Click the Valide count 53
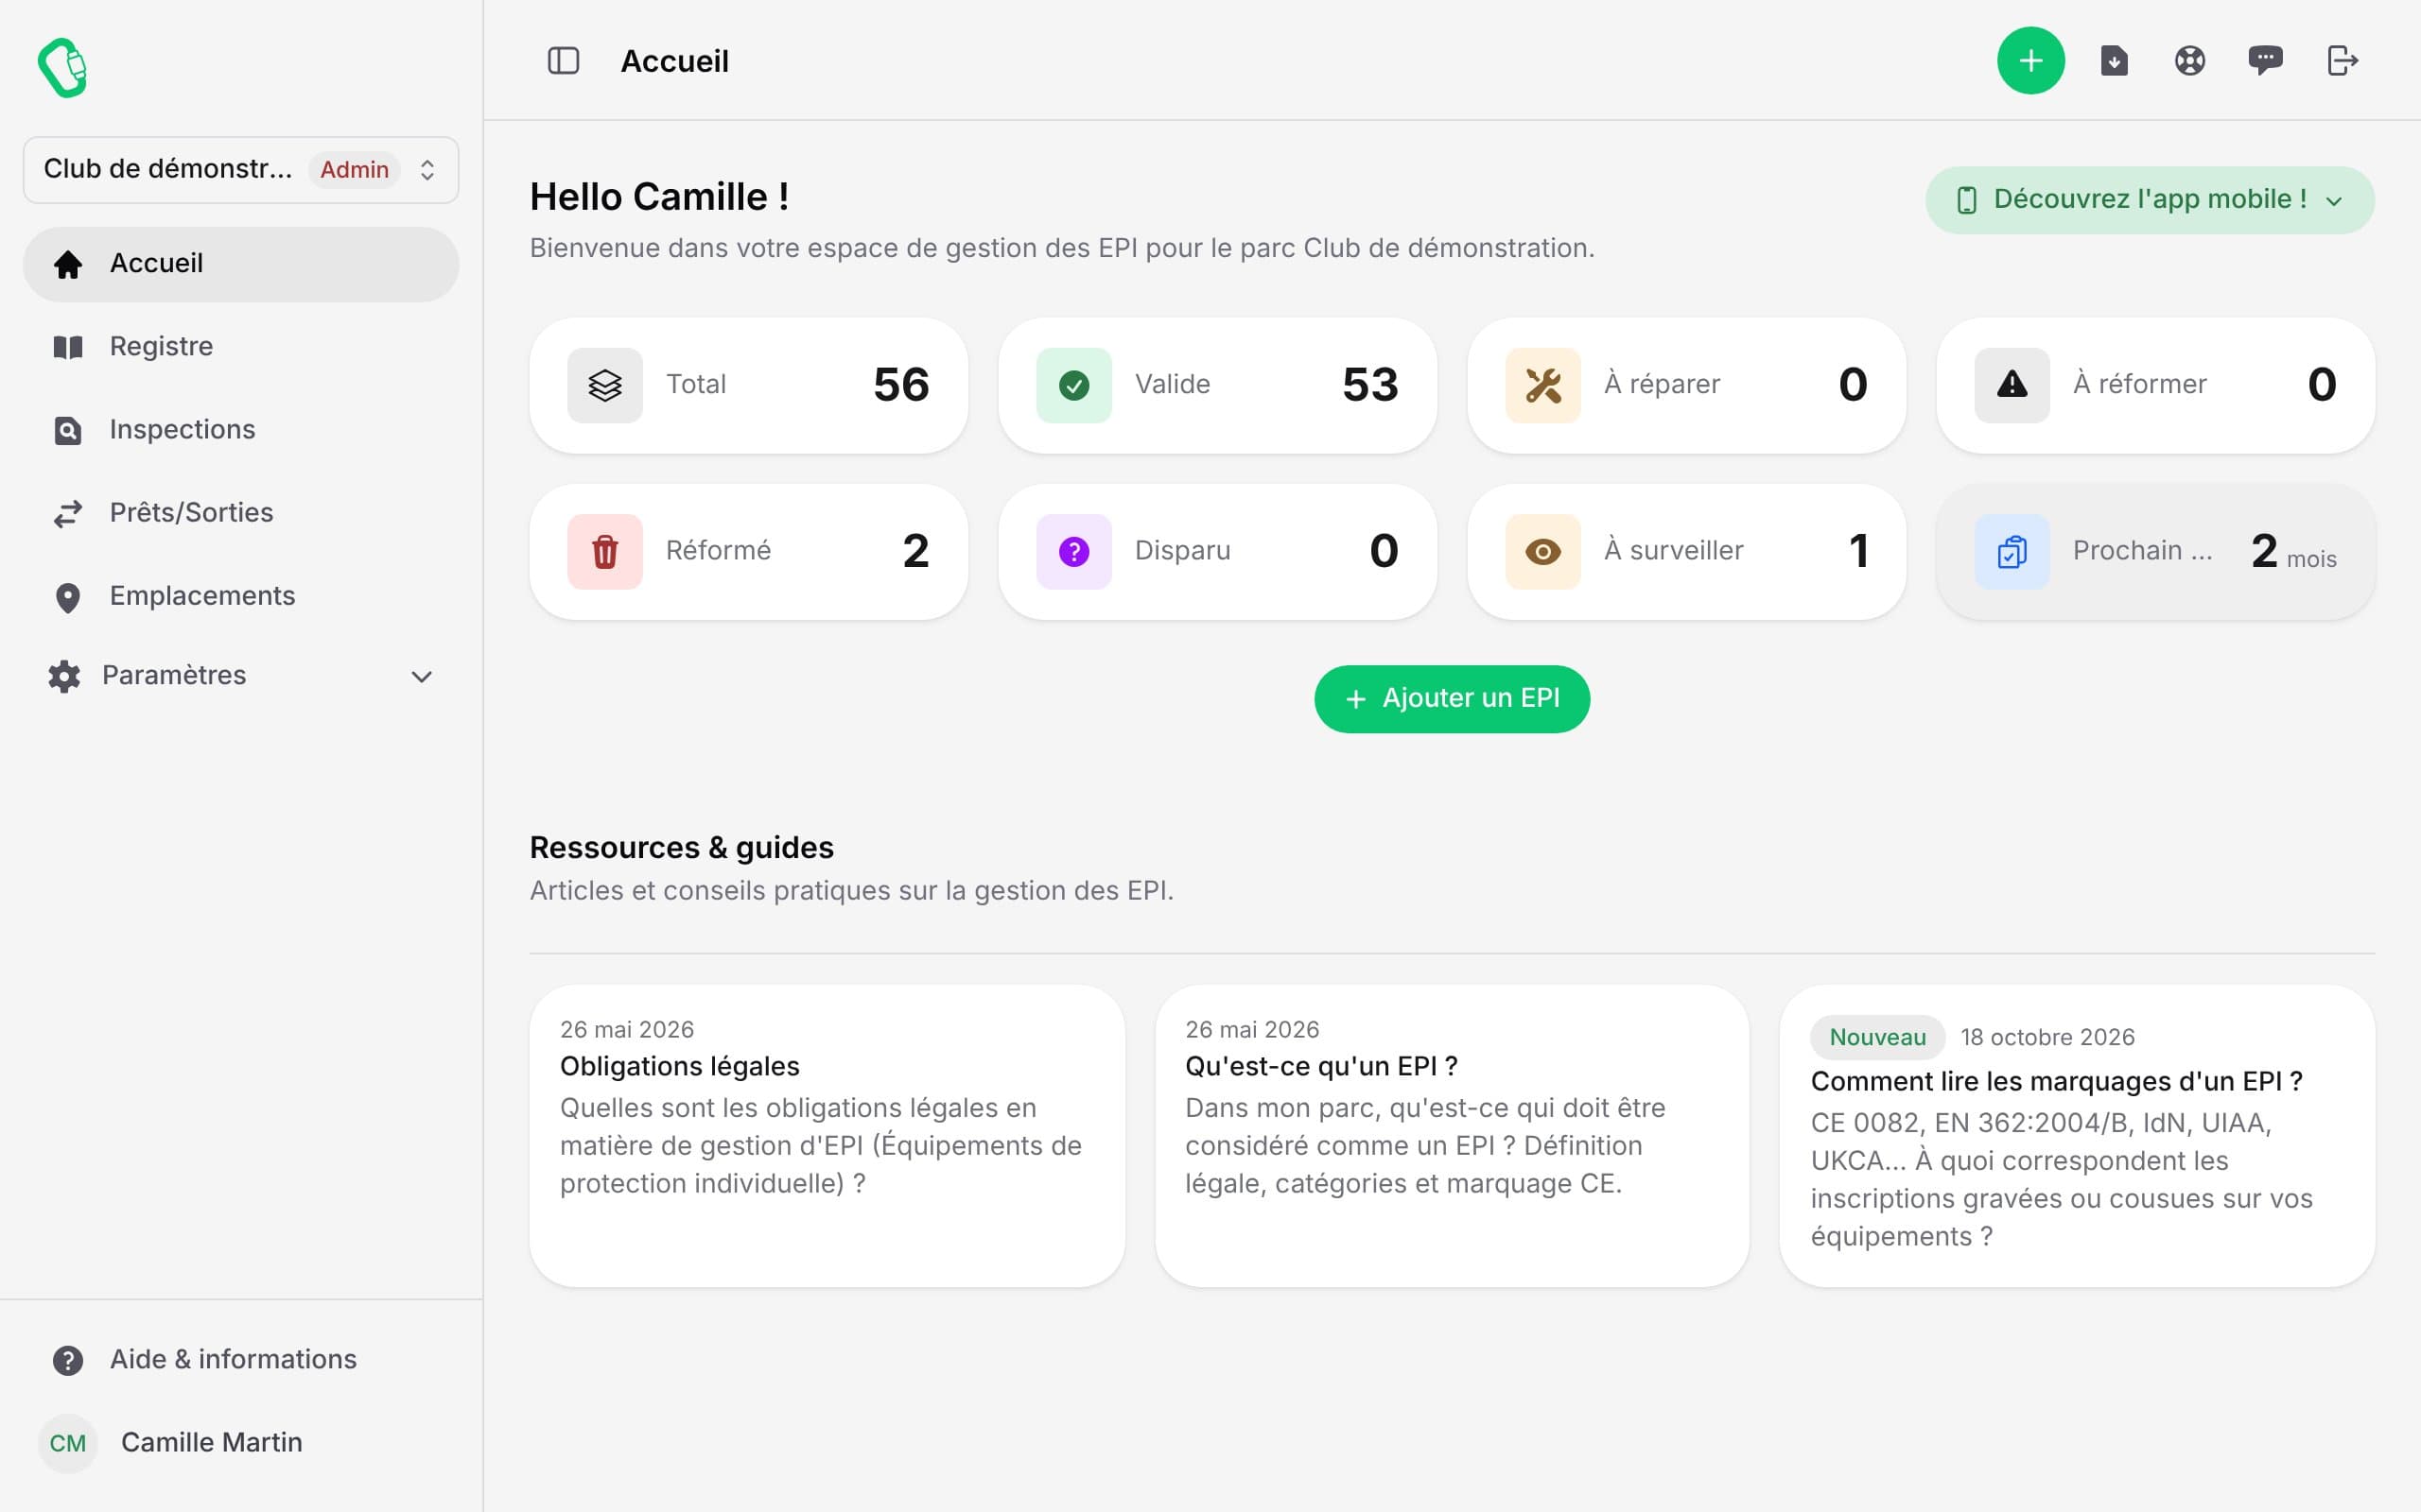2421x1512 pixels. point(1369,385)
